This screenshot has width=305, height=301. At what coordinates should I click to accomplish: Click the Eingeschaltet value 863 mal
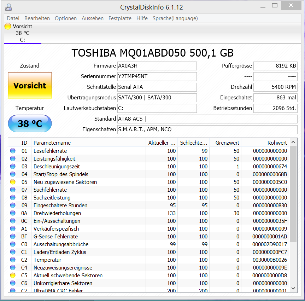point(275,98)
